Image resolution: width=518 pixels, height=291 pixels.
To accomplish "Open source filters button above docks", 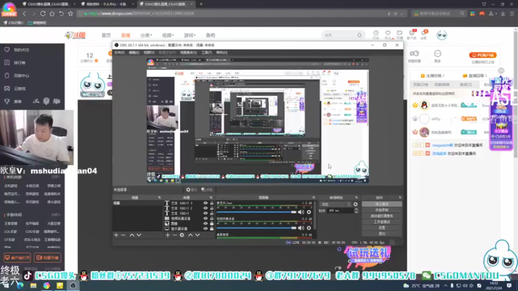I will [207, 189].
